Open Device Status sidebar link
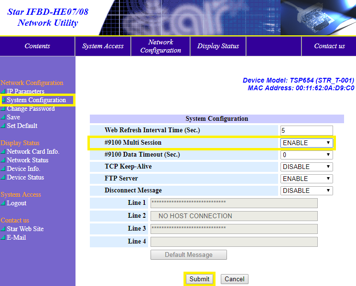This screenshot has height=286, width=356. pyautogui.click(x=25, y=177)
